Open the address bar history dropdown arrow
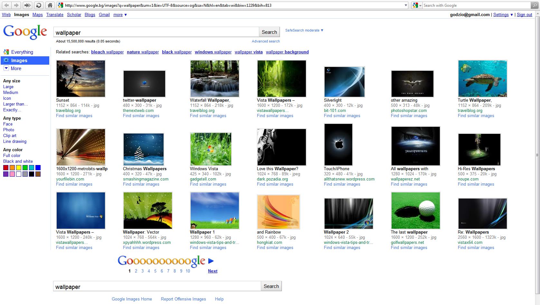This screenshot has width=540, height=305. coord(406,5)
